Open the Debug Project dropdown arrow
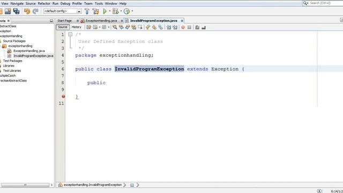This screenshot has height=193, width=343. 121,11
